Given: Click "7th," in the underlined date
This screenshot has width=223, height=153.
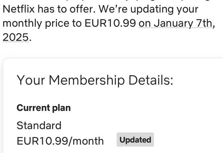Looking at the screenshot, I should click(x=204, y=23).
